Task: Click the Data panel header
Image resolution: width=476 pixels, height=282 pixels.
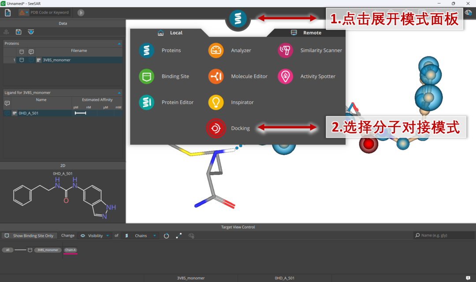Action: pyautogui.click(x=63, y=23)
